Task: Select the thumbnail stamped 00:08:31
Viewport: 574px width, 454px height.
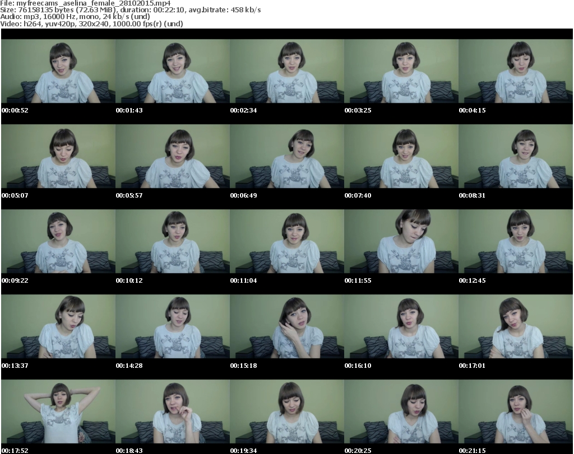Action: 516,156
